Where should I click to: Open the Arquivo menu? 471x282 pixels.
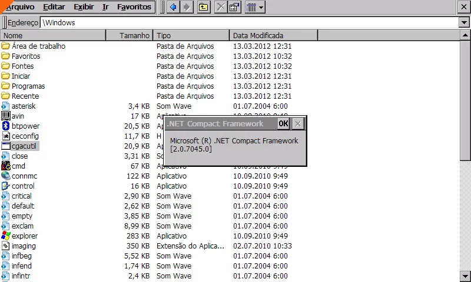20,6
